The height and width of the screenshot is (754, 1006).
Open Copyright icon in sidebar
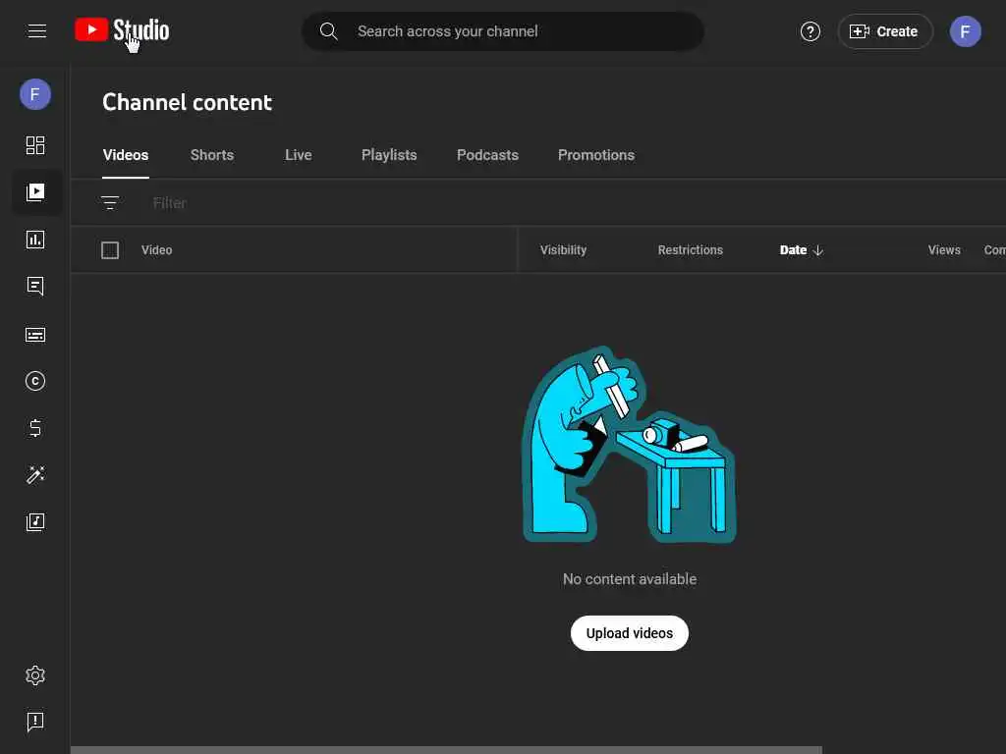35,381
